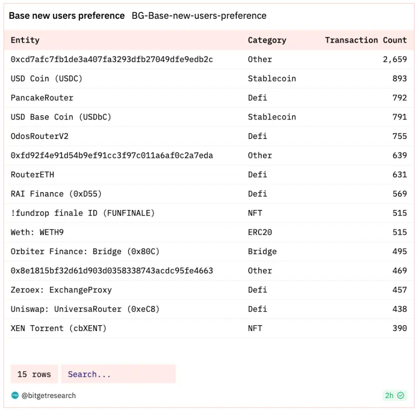Click the 2,659 transaction count cell

pyautogui.click(x=395, y=60)
